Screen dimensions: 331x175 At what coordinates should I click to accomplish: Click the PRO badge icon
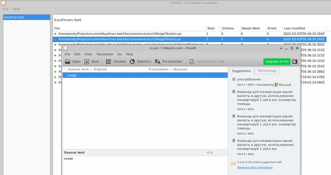(233, 163)
